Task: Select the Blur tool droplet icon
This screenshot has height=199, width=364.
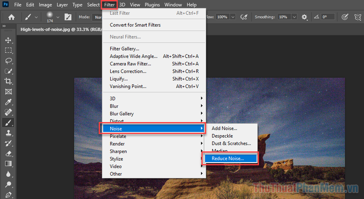Action: pyautogui.click(x=8, y=174)
